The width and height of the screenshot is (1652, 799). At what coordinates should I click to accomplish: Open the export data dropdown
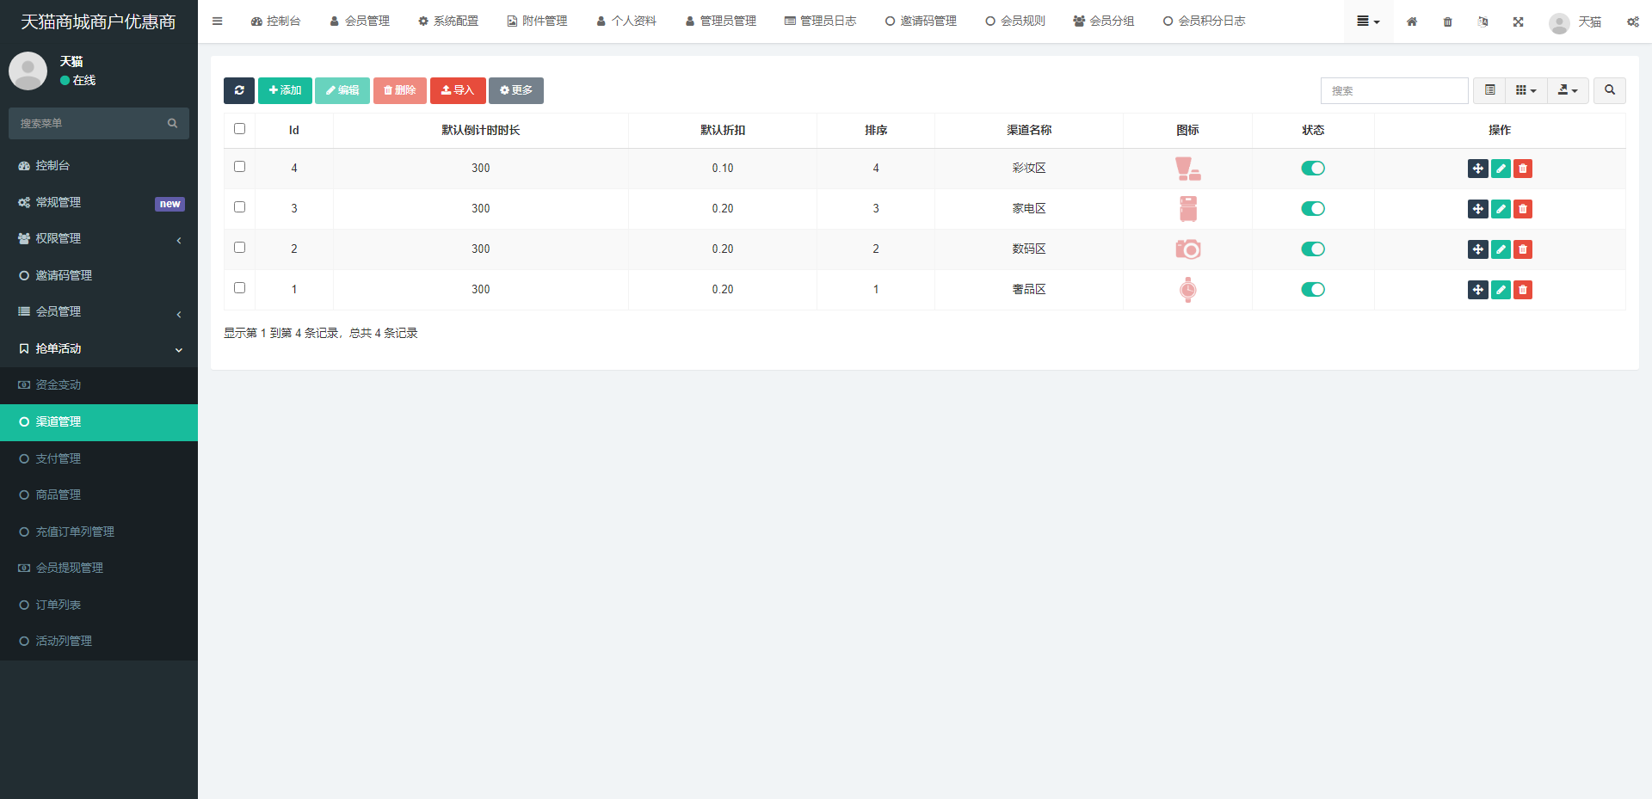coord(1568,90)
